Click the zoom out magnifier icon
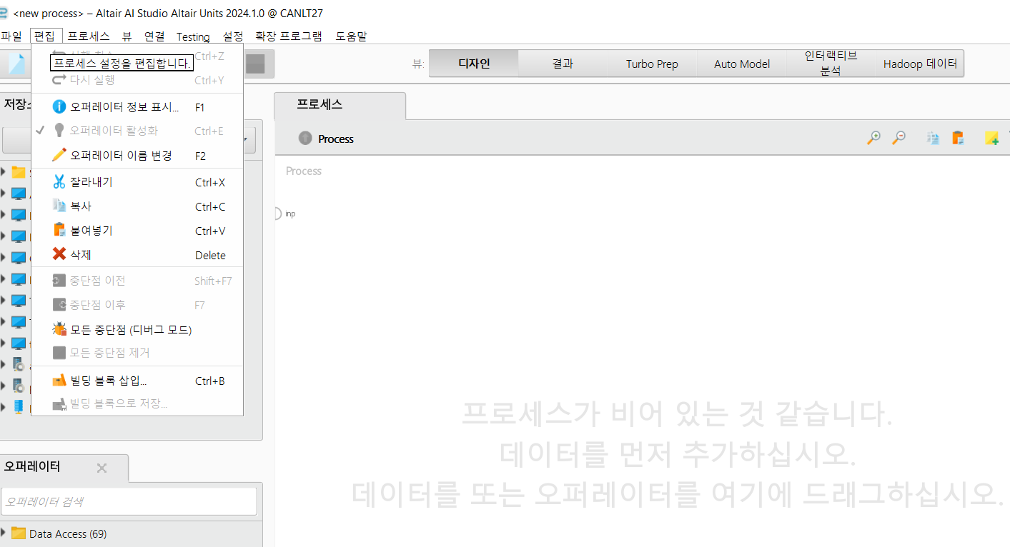The height and width of the screenshot is (547, 1010). (899, 139)
